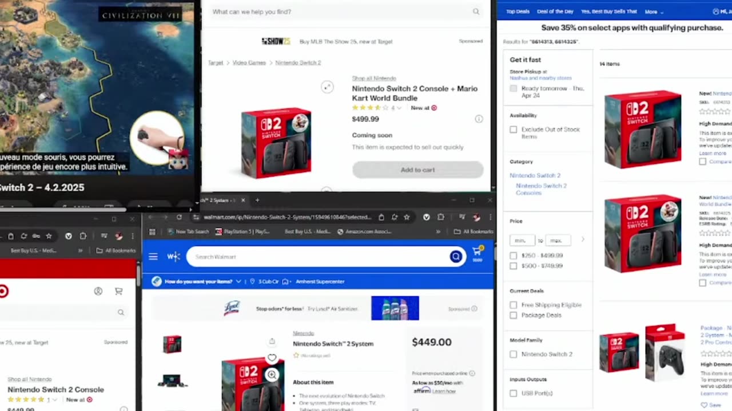Open the apps grid in Walmart bookmarks bar
The width and height of the screenshot is (732, 411).
(152, 232)
